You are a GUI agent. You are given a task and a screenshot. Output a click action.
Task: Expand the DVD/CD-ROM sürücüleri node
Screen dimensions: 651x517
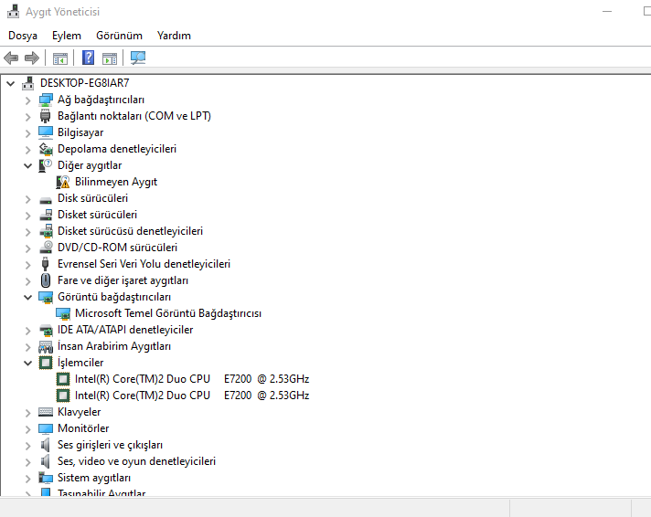pos(27,248)
